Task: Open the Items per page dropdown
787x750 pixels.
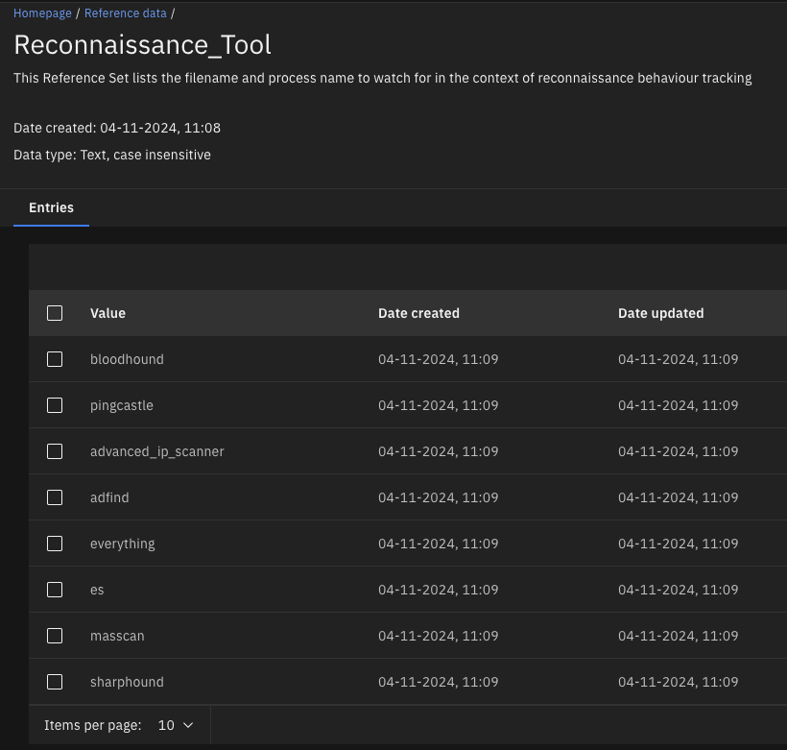Action: 173,725
